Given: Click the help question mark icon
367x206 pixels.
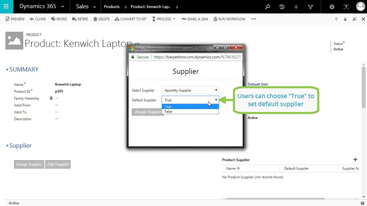Looking at the screenshot, I should (x=346, y=7).
